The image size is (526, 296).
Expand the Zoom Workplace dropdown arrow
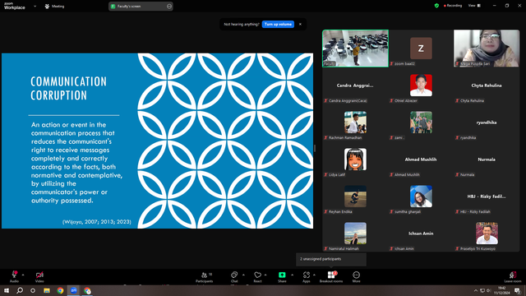[x=35, y=6]
